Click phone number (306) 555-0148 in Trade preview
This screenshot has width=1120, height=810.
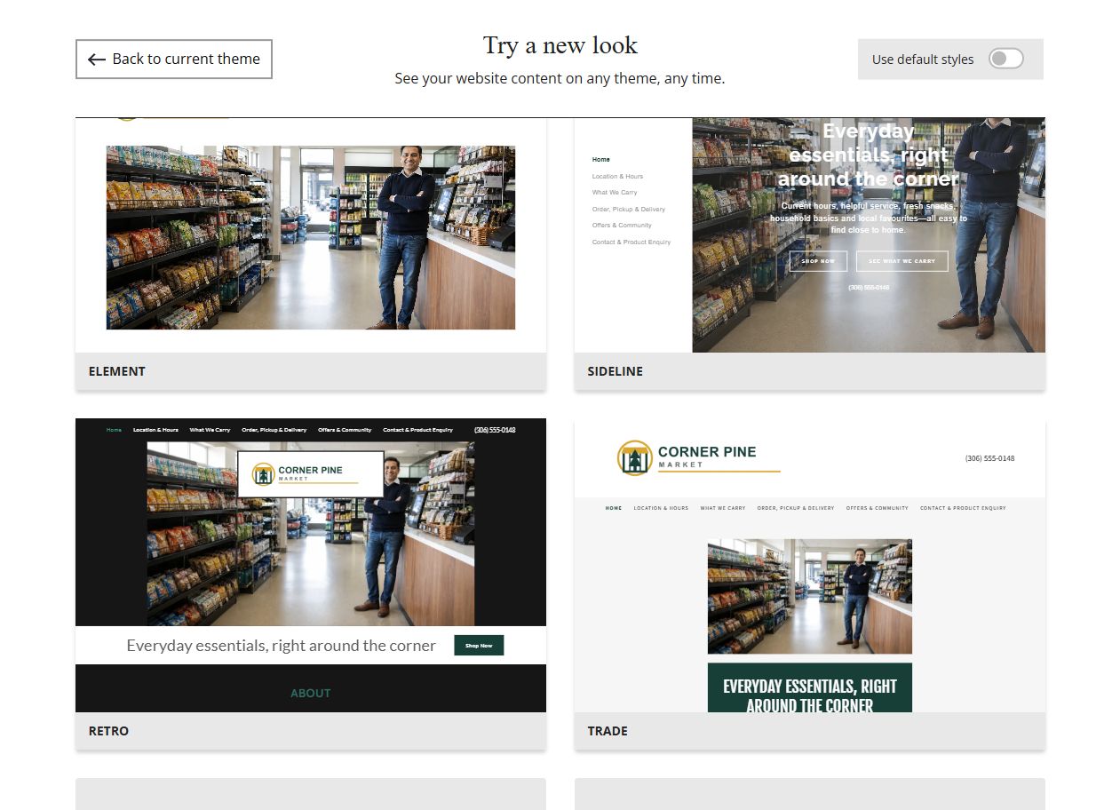click(990, 458)
